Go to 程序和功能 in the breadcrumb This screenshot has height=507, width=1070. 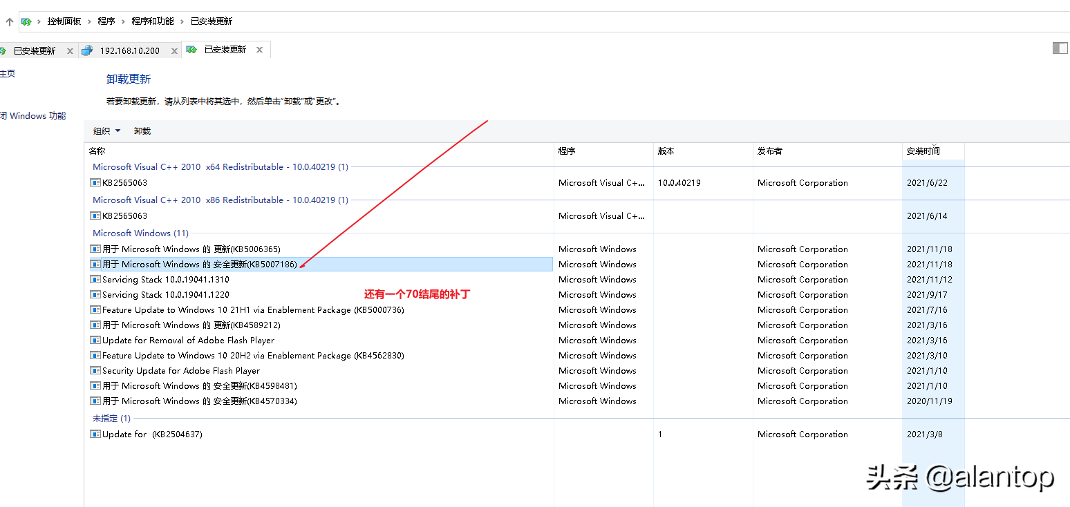(153, 21)
